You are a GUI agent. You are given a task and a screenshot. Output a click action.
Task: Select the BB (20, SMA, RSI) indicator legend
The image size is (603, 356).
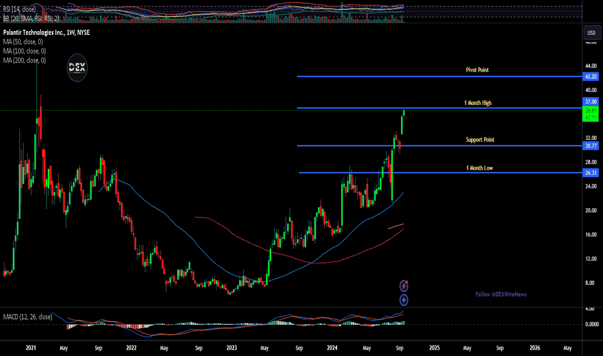tap(31, 18)
